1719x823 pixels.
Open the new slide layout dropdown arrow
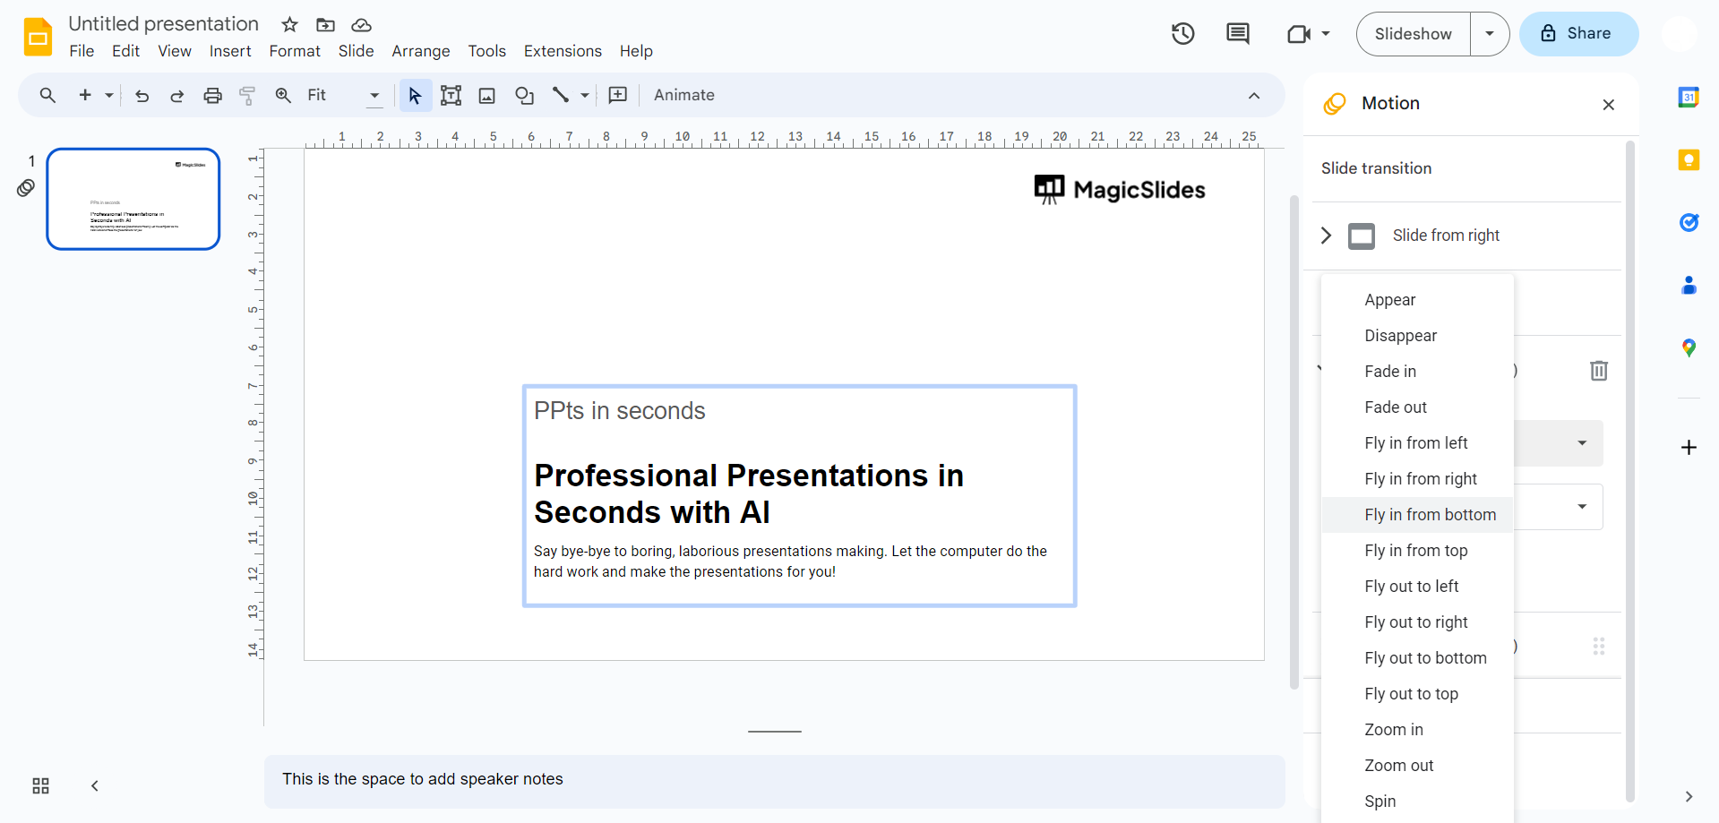[109, 95]
